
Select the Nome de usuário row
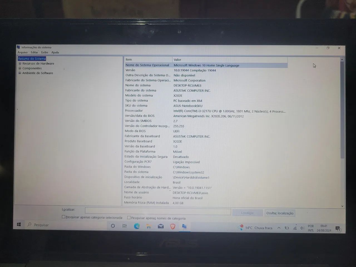(x=206, y=193)
